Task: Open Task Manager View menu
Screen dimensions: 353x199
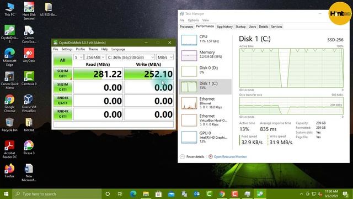Action: pyautogui.click(x=205, y=20)
